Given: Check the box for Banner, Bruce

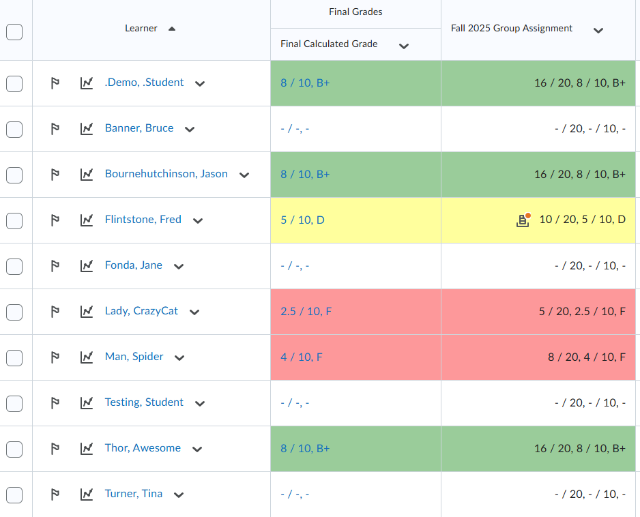Looking at the screenshot, I should (x=14, y=130).
